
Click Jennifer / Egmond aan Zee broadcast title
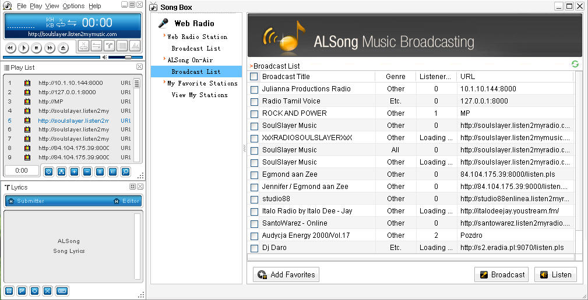(x=305, y=187)
